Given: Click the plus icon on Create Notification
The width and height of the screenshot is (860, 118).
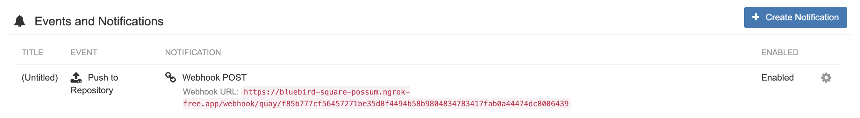Looking at the screenshot, I should coord(756,17).
